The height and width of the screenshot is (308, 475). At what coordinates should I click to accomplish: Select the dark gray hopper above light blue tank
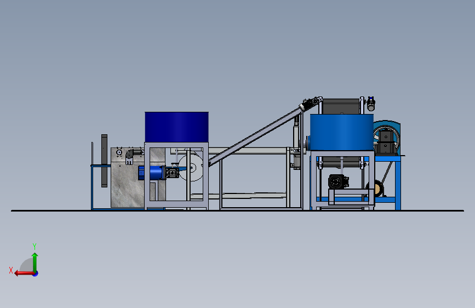[341, 106]
